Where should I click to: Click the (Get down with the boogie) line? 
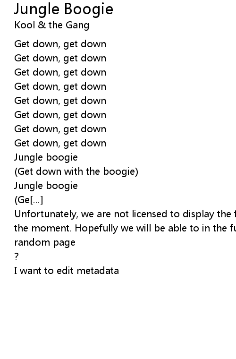pyautogui.click(x=76, y=171)
